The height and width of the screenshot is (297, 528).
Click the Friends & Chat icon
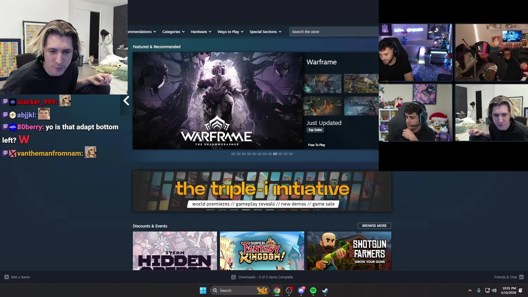[521, 277]
